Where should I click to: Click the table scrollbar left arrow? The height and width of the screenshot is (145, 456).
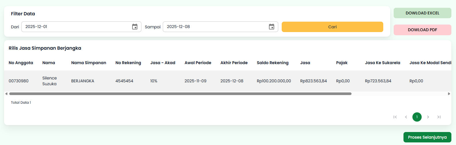pos(6,94)
